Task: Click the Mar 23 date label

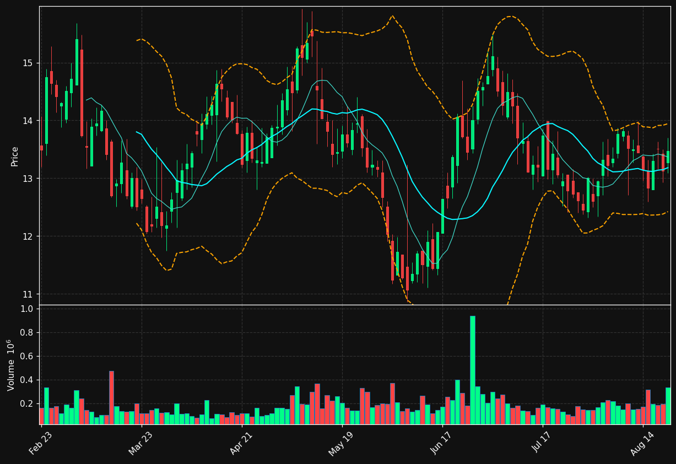Action: pos(140,443)
